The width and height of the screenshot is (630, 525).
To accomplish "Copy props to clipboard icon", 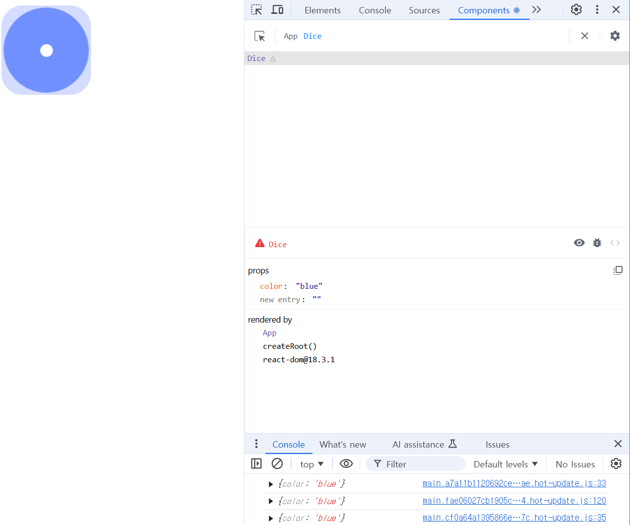I will click(x=618, y=270).
